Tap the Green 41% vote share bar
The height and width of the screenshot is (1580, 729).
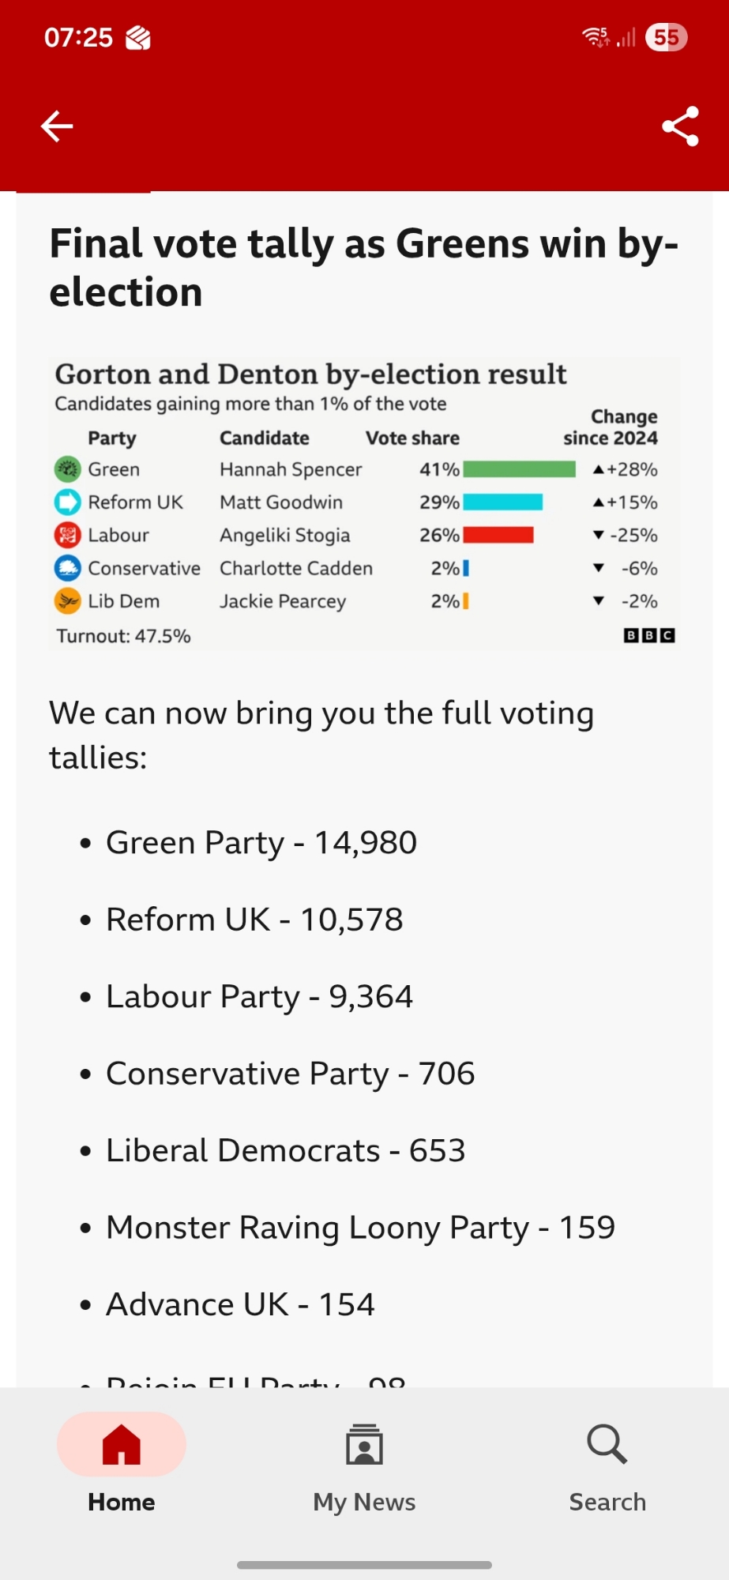(519, 469)
